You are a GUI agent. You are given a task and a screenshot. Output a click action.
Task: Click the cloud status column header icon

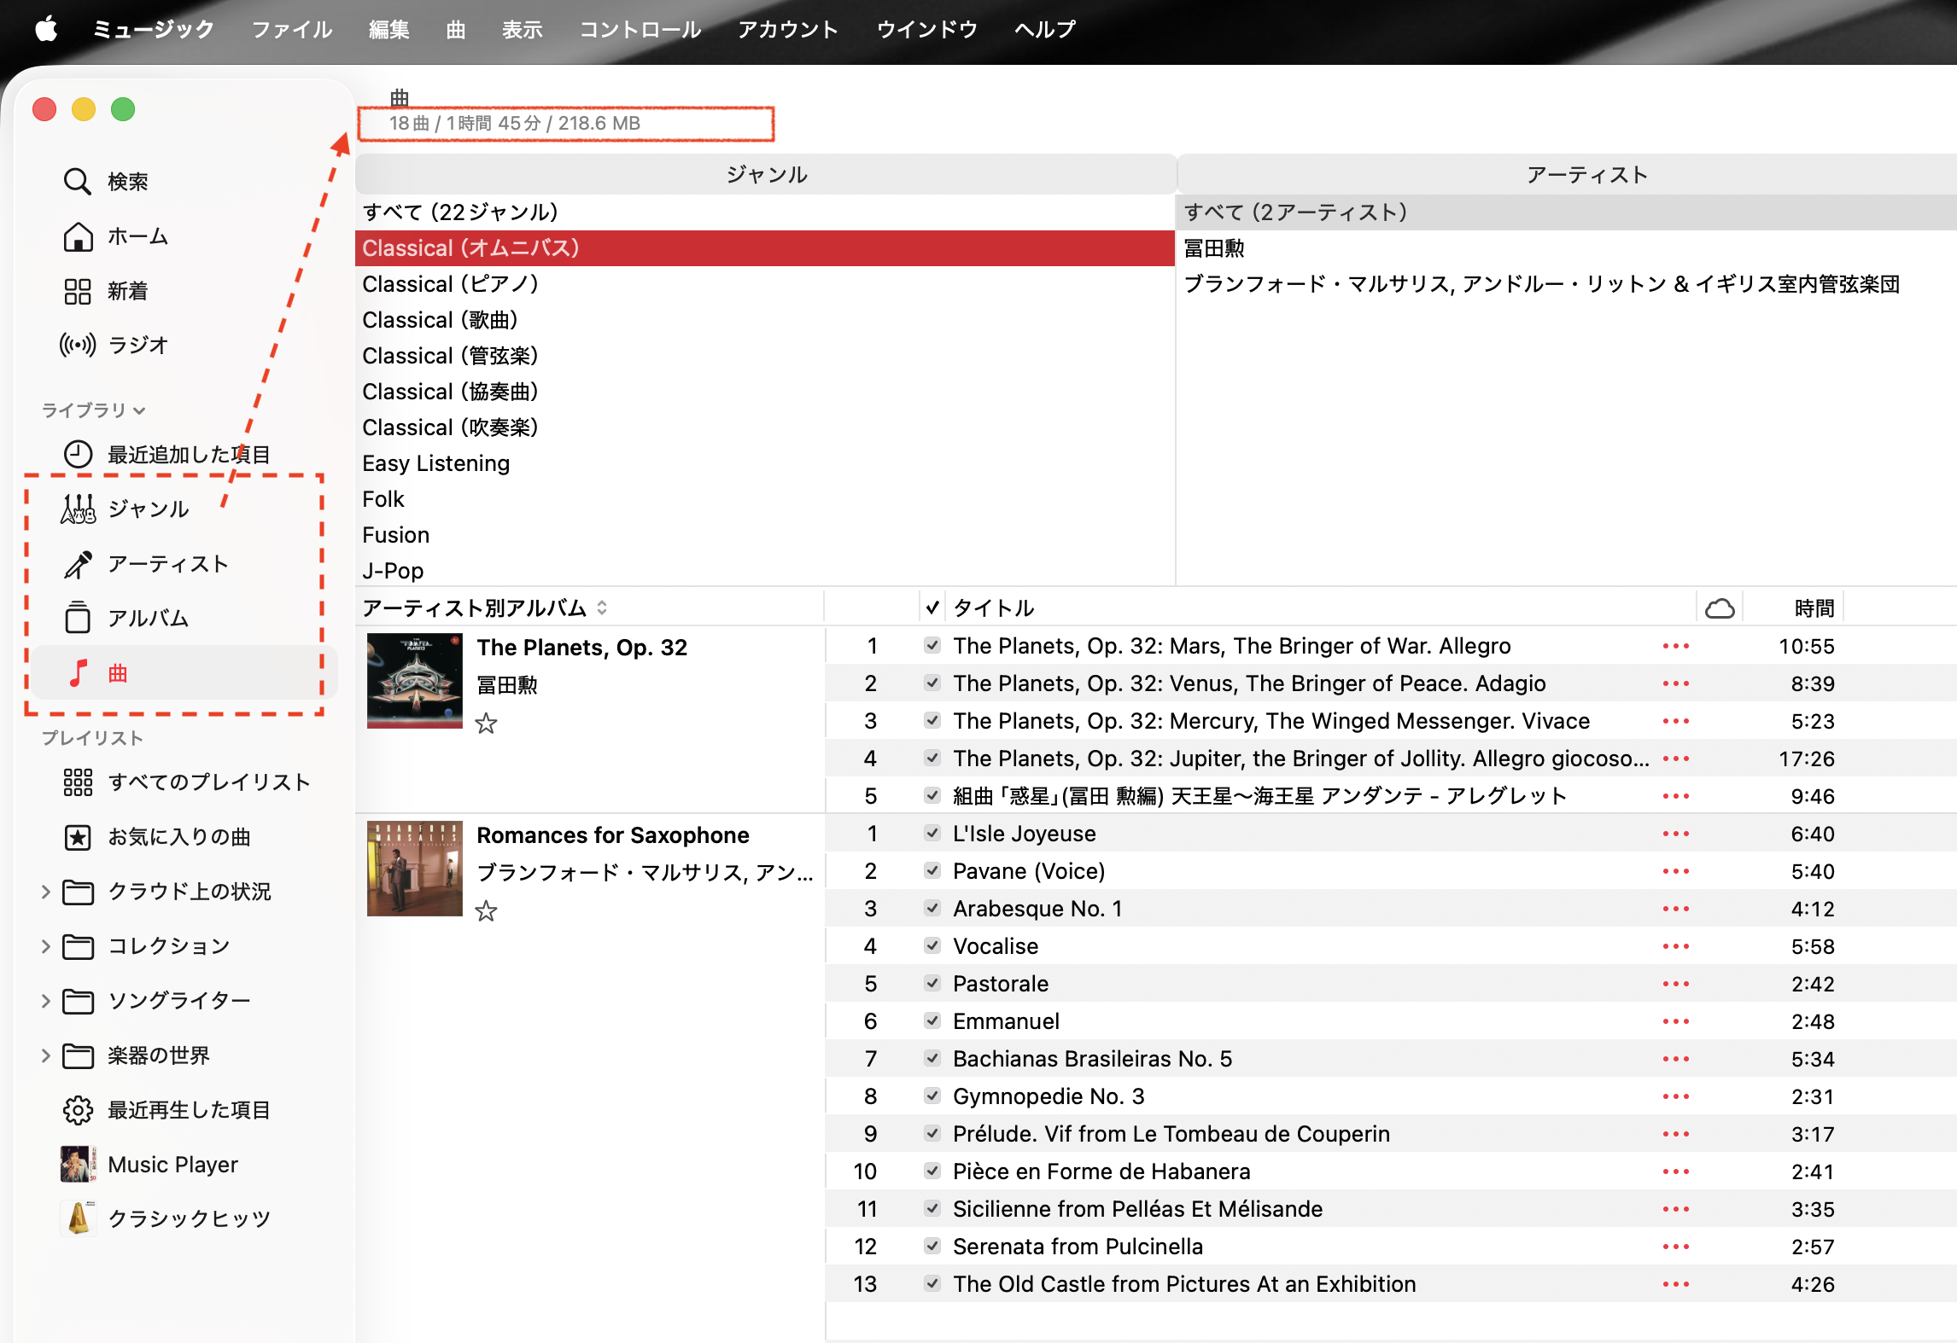tap(1719, 608)
